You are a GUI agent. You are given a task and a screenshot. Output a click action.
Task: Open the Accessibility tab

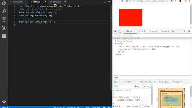click(x=177, y=82)
